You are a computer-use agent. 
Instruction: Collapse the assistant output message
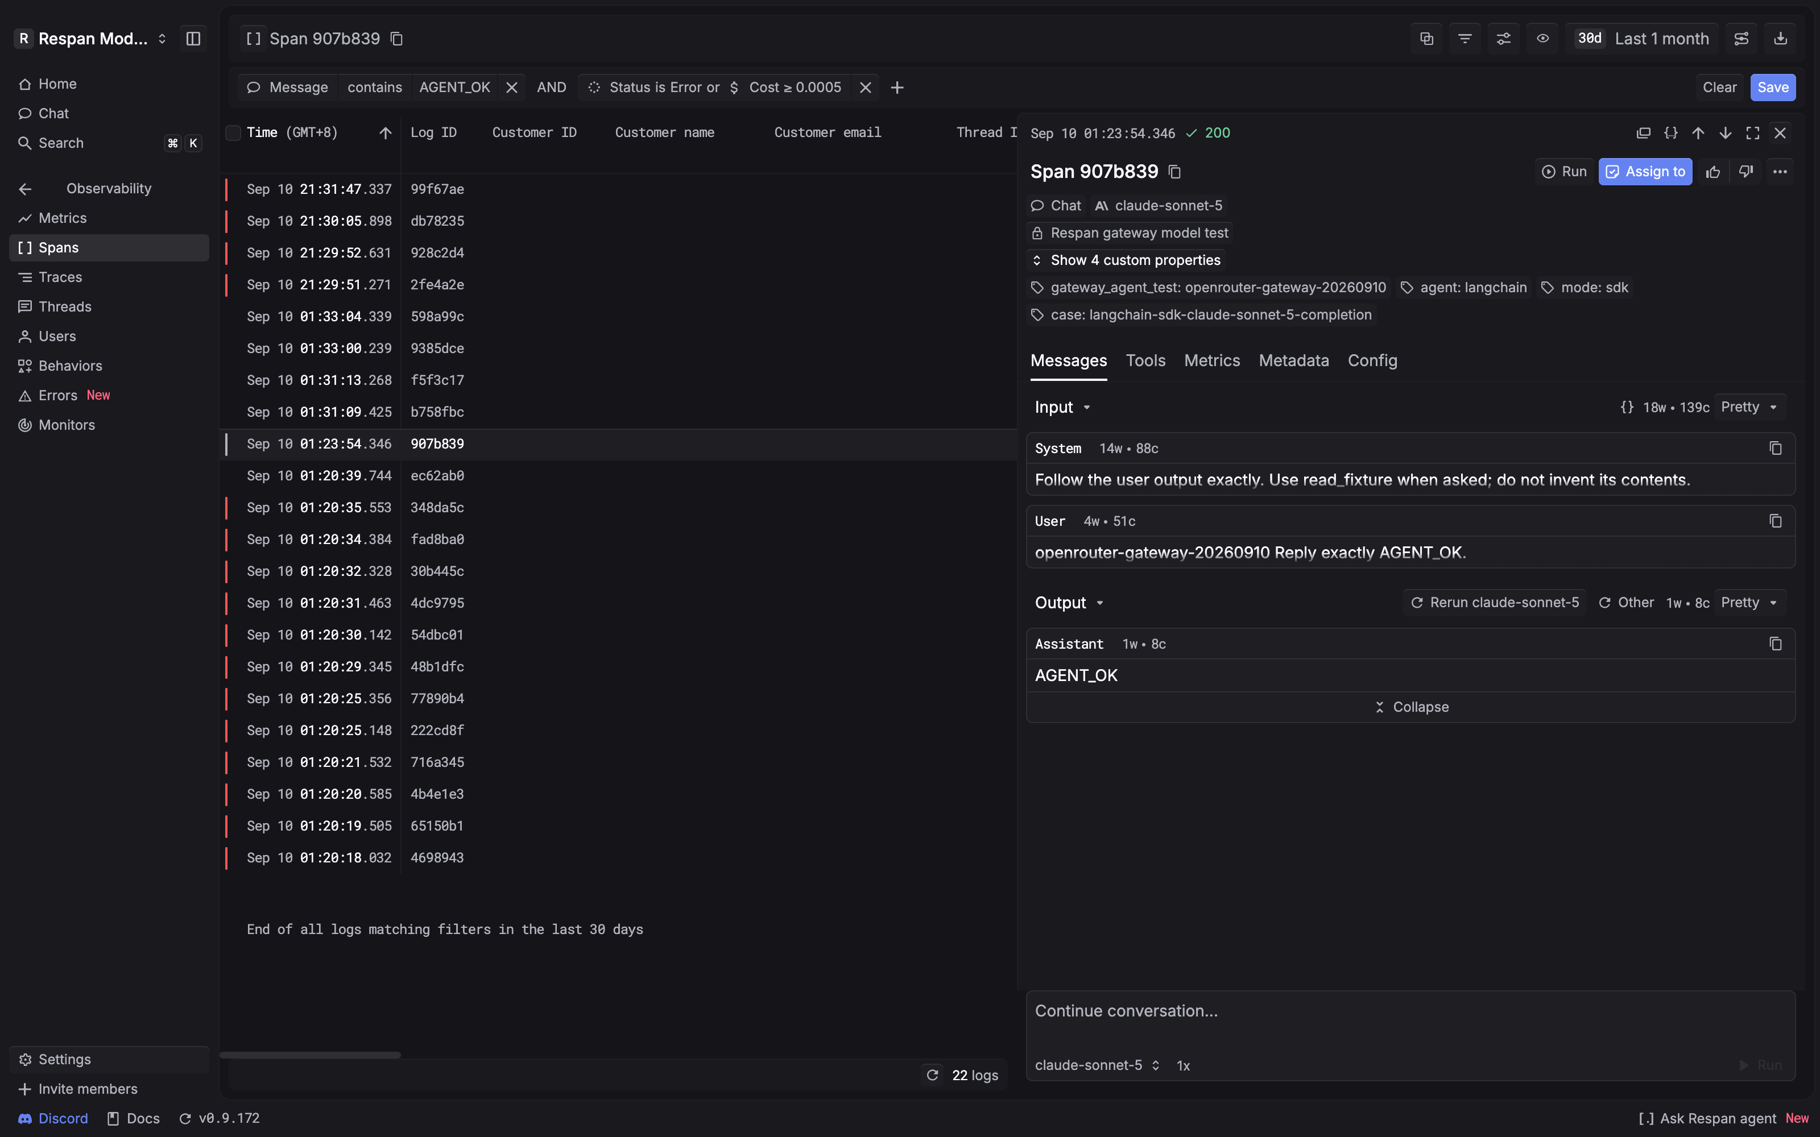[x=1411, y=707]
